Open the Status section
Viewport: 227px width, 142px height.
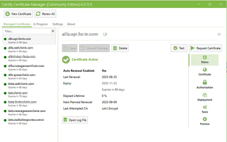205,60
